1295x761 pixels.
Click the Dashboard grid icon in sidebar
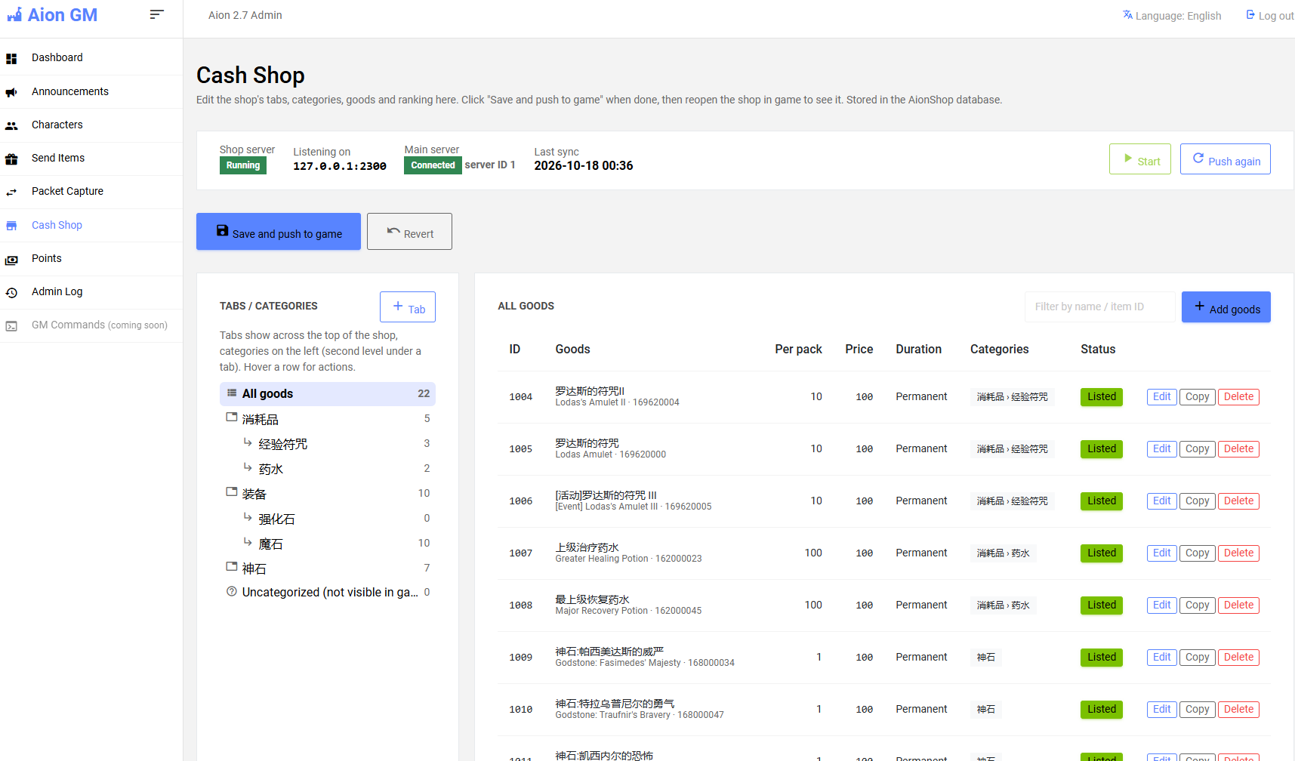11,58
